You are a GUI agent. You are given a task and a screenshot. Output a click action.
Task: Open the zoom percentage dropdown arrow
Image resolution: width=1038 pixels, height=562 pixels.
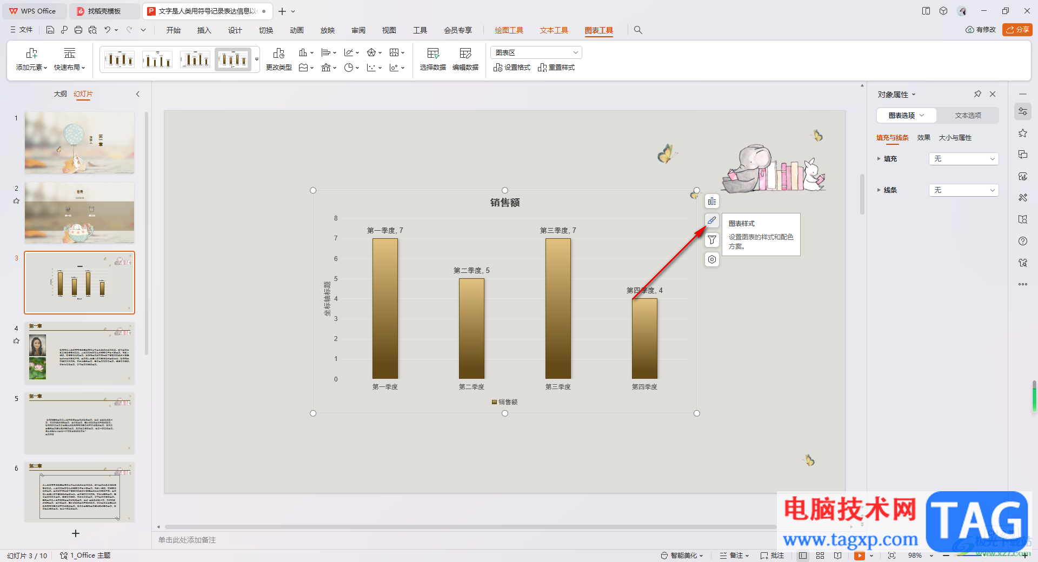click(931, 556)
